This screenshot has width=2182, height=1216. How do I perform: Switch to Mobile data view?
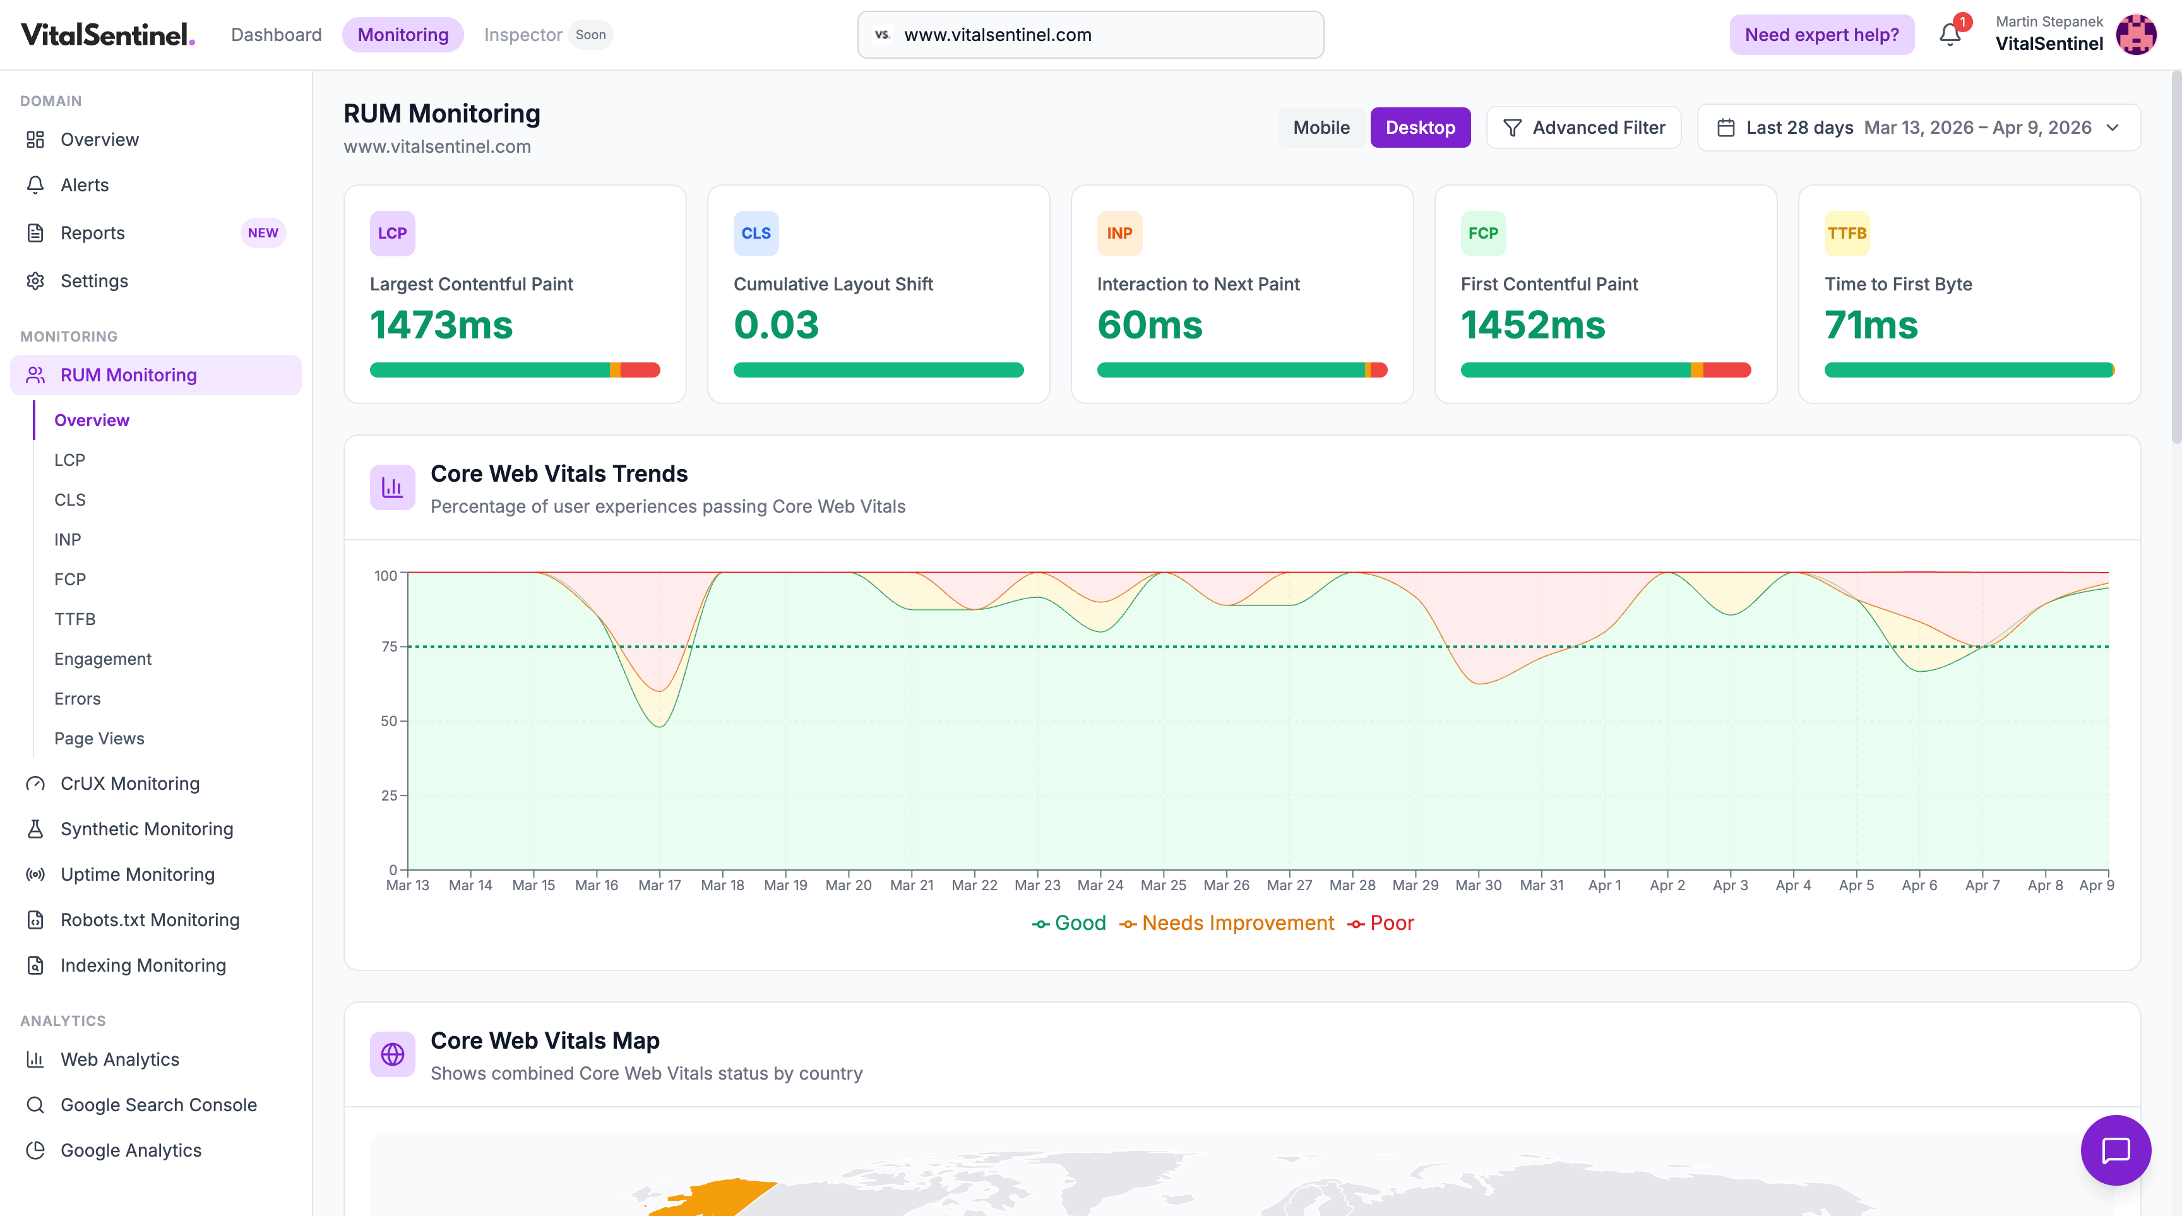point(1321,127)
